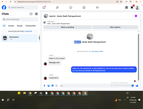Follow the Create PIN link
This screenshot has height=109, width=143.
28,31
